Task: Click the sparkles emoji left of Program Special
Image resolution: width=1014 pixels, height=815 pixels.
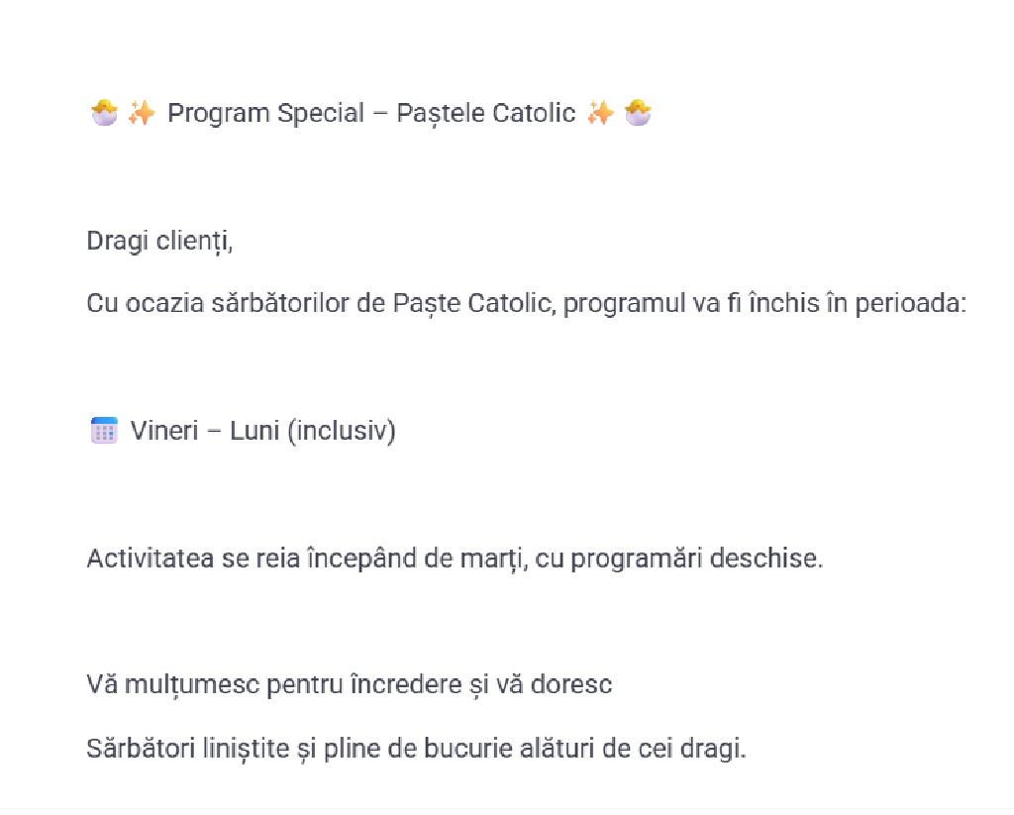Action: (x=142, y=114)
